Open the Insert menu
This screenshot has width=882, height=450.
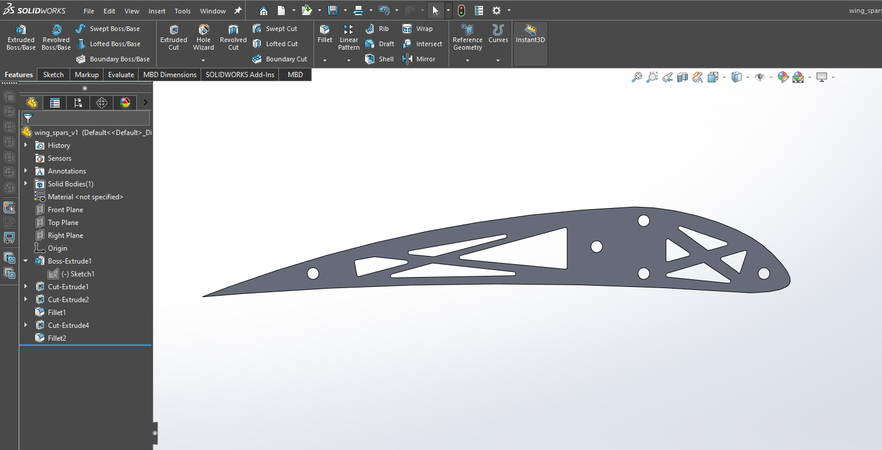[x=157, y=11]
